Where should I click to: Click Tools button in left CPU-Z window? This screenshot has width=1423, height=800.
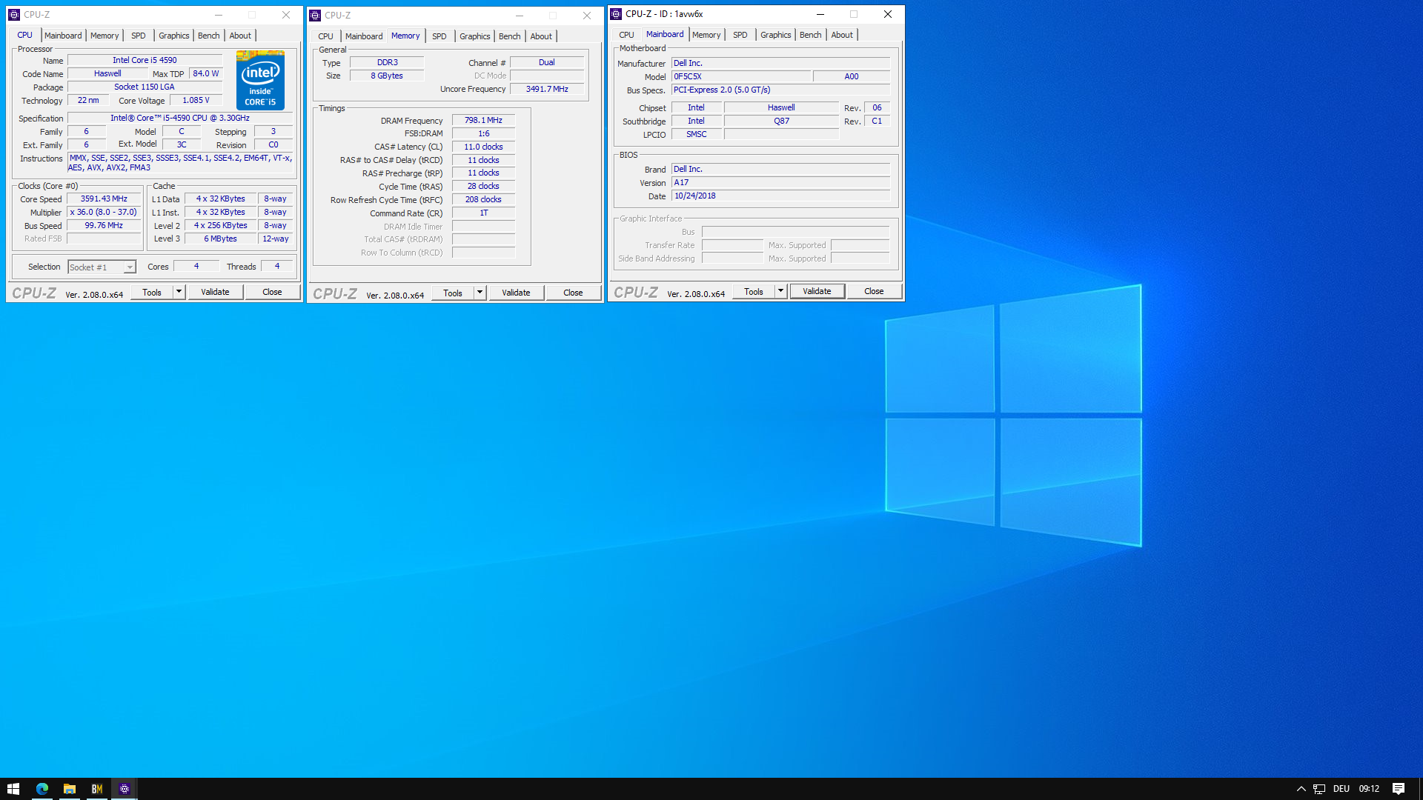pyautogui.click(x=152, y=293)
